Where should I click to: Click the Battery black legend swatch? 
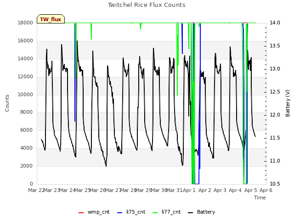191,213
